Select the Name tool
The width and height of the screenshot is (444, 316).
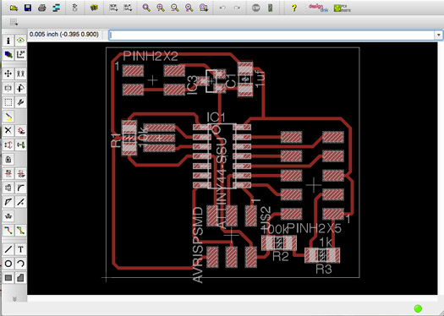pos(8,173)
